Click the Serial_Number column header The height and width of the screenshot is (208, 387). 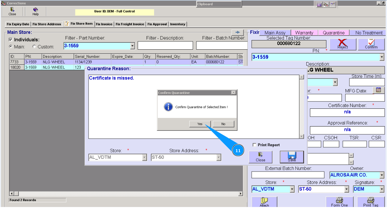click(93, 57)
